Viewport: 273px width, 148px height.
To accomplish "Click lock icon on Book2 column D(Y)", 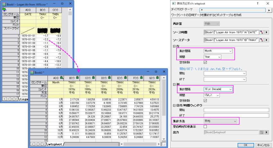I will [x=109, y=78].
